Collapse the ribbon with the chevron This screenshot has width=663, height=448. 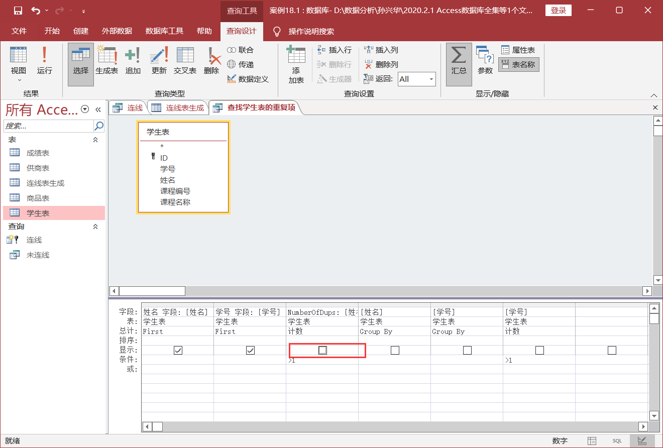coord(653,95)
